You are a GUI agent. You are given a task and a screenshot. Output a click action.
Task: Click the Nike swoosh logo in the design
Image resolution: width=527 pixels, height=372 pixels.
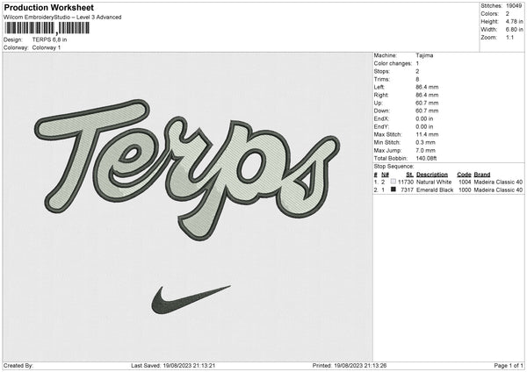click(x=190, y=298)
